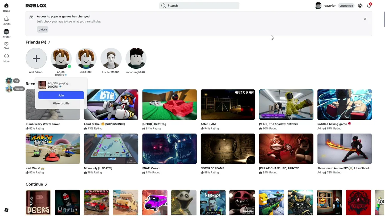Open delulu00t friend avatar
Viewport: 385px width, 216px height.
(x=86, y=58)
